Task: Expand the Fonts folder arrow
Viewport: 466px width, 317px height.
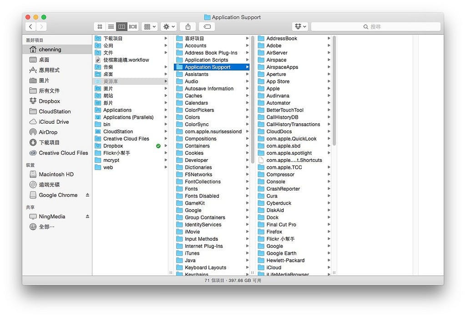Action: pyautogui.click(x=247, y=189)
